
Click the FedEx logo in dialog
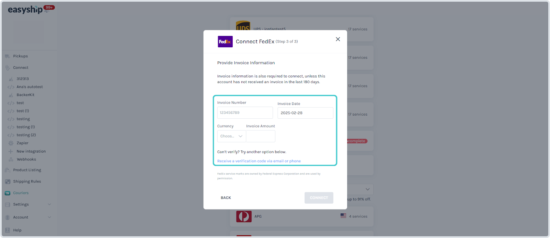225,41
